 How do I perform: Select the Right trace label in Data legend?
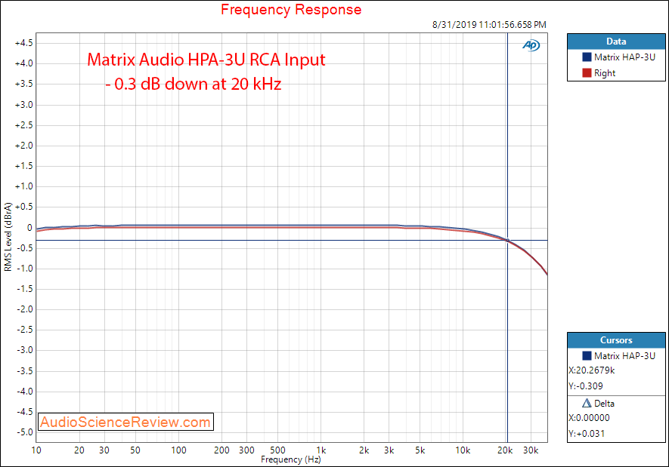pos(605,73)
